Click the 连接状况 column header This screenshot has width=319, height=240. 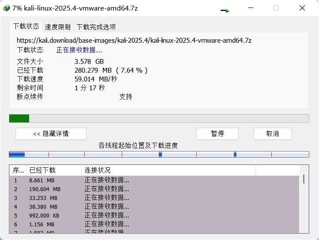click(168, 170)
